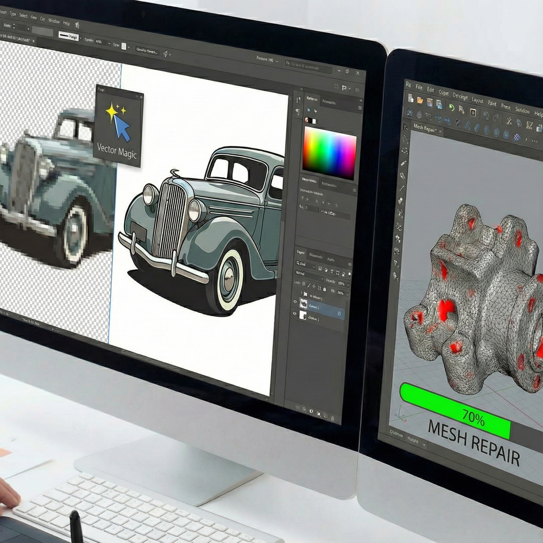Click the fx icon below layers panel
543x543 pixels.
[304, 410]
